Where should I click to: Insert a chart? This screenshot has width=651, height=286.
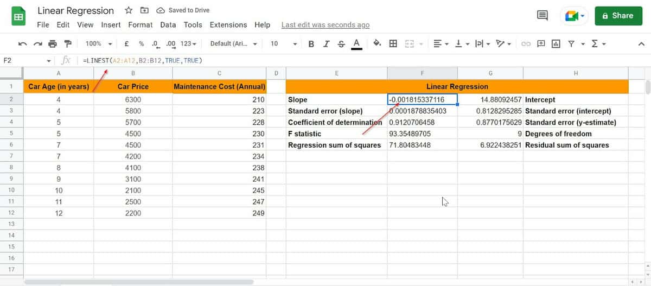(x=556, y=43)
